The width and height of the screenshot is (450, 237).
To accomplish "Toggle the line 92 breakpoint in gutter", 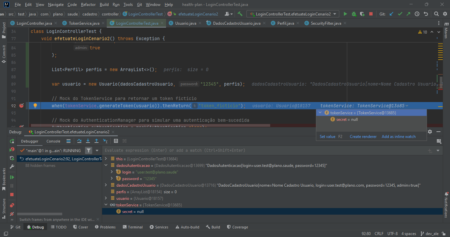I will point(22,106).
